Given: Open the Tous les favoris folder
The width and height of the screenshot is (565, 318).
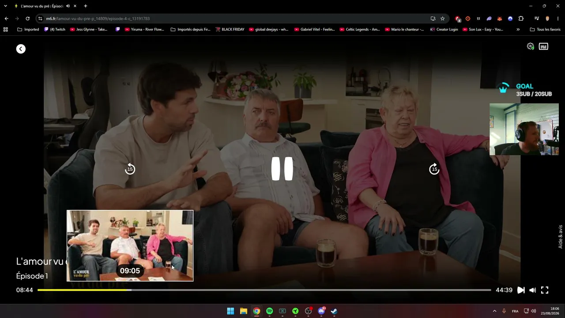Looking at the screenshot, I should click(x=545, y=30).
